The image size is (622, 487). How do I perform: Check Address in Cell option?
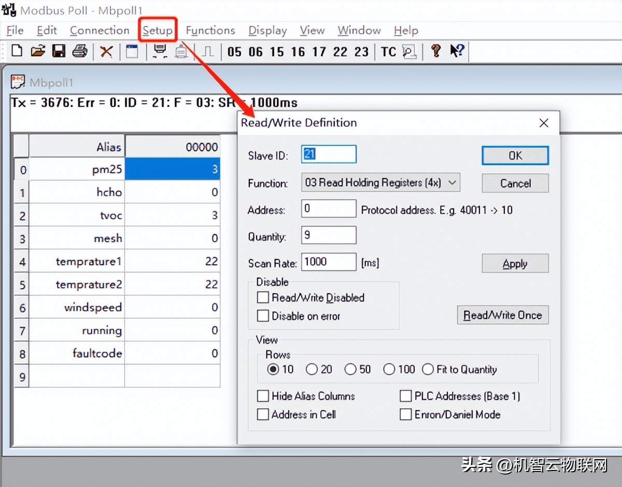point(263,414)
